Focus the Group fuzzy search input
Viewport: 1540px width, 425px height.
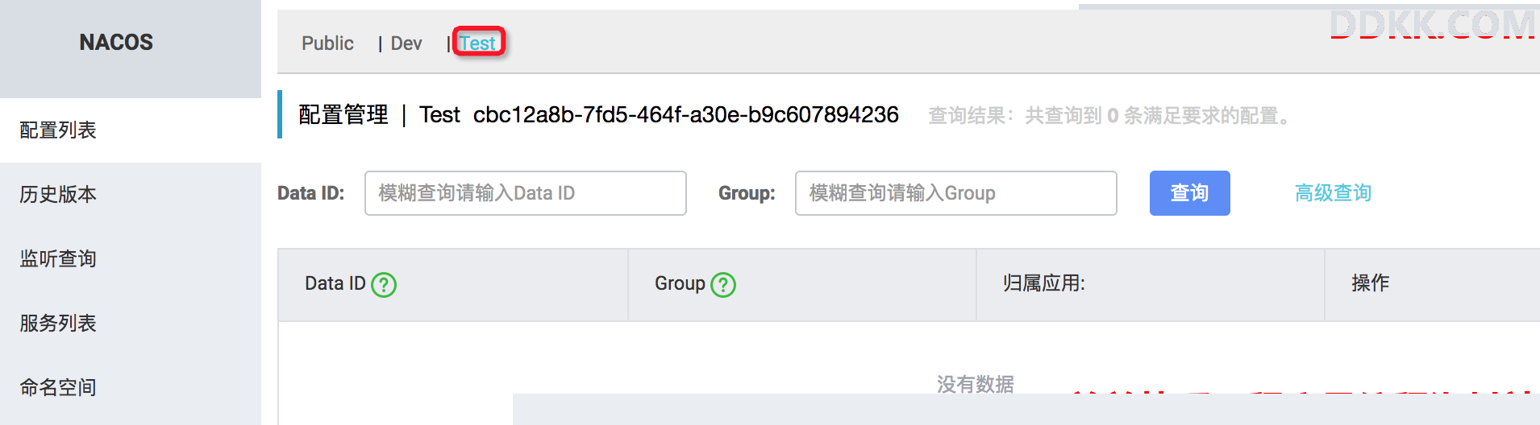pos(956,193)
